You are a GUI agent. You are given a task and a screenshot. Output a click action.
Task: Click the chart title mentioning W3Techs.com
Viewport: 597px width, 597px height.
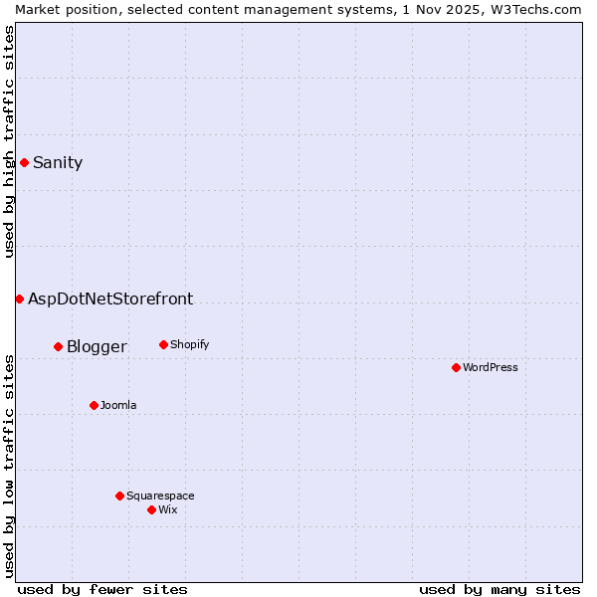298,9
